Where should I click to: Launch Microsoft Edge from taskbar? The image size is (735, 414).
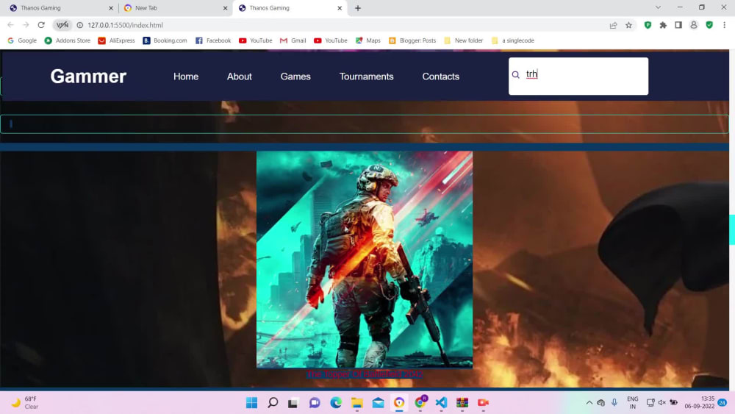coord(336,403)
